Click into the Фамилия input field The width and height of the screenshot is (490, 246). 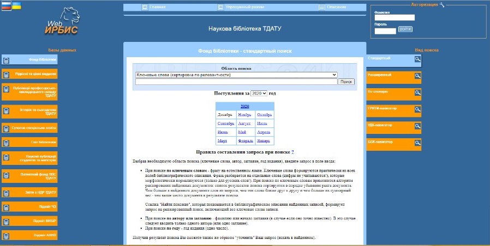pos(395,17)
